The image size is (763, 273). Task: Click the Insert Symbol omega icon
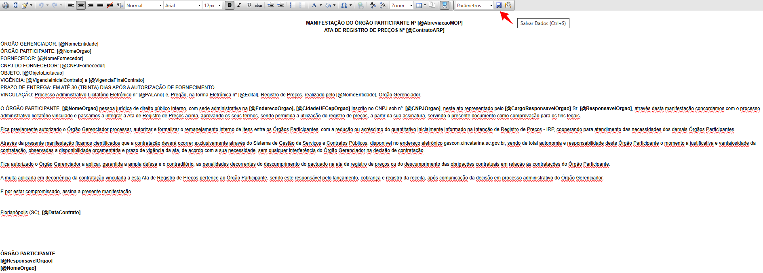click(344, 5)
